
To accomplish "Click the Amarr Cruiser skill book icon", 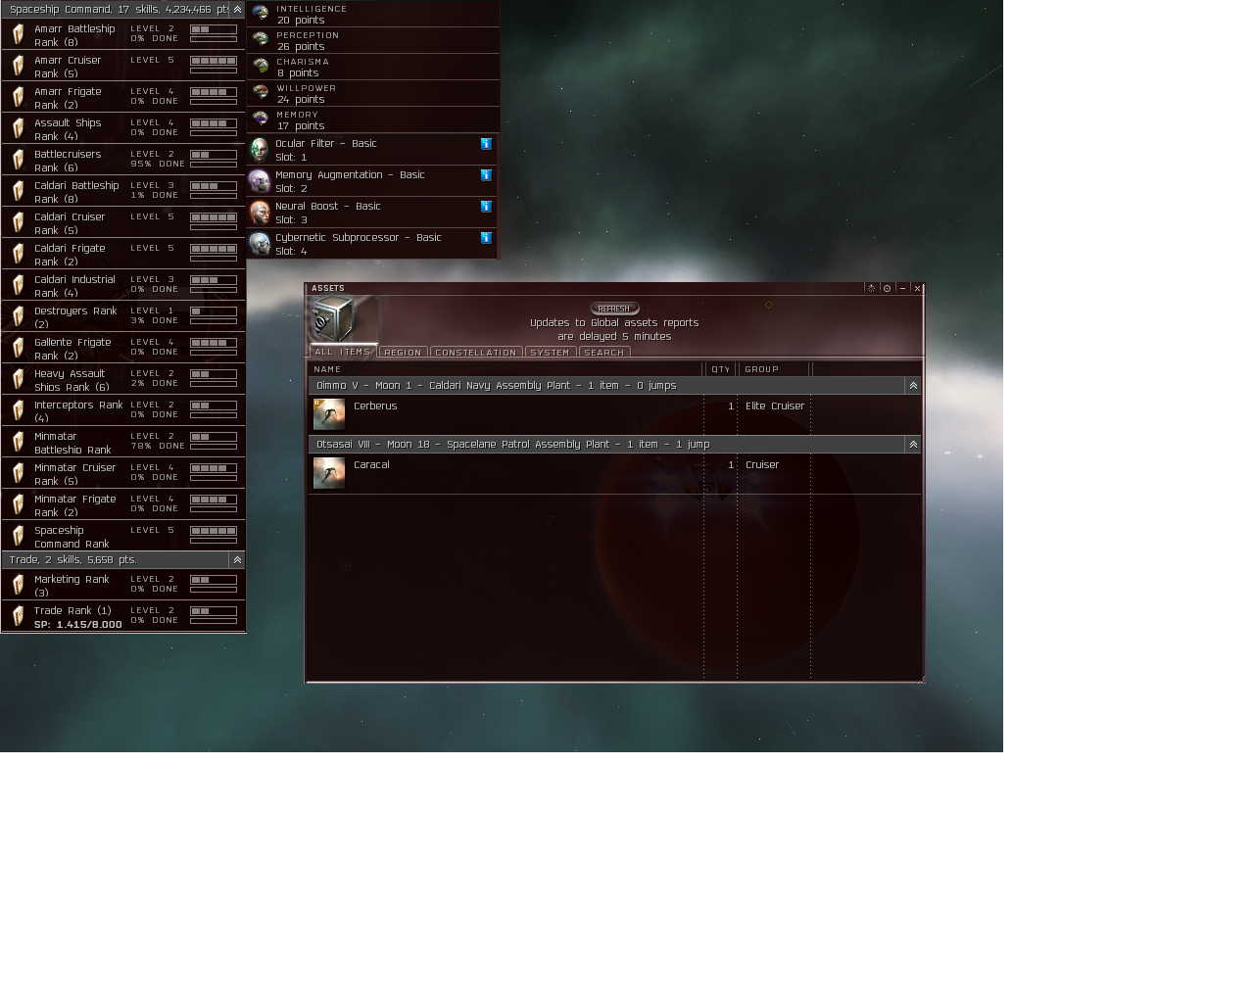I will click(x=18, y=66).
